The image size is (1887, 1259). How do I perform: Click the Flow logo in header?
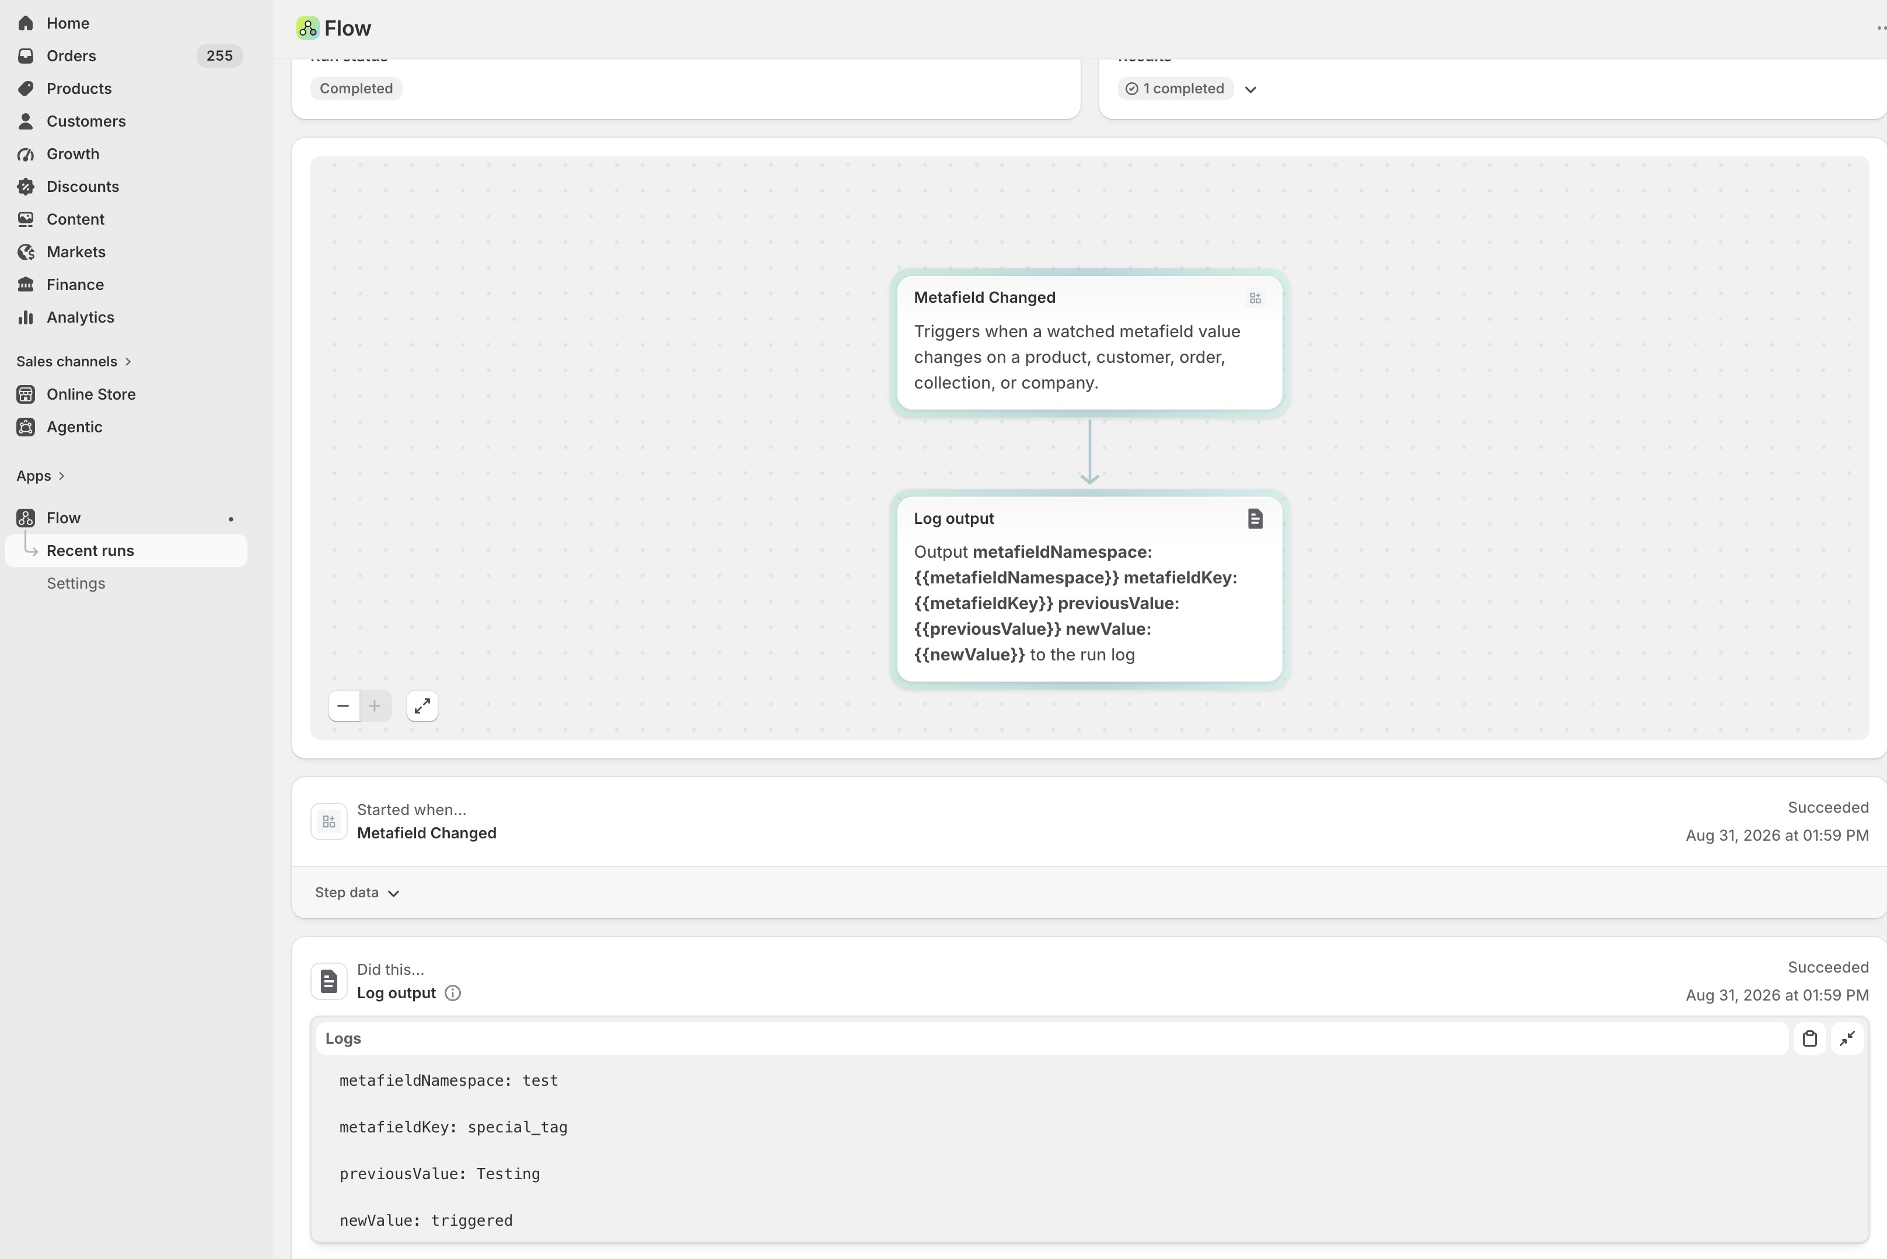click(x=307, y=28)
